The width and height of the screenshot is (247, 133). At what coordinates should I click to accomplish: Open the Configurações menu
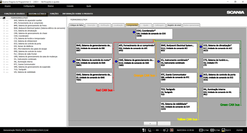coord(29,6)
